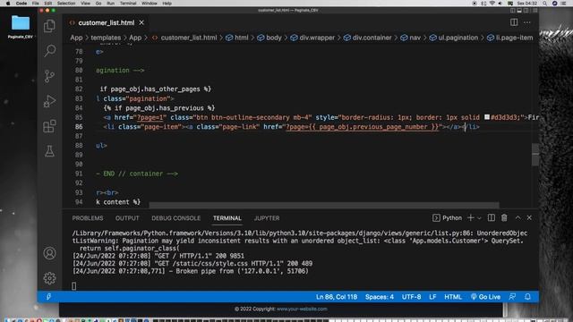Click the terminal prompt input
The image size is (573, 322).
coord(74,286)
